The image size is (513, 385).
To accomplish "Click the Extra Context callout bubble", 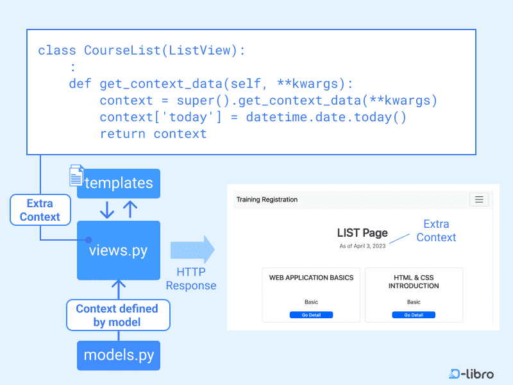I will 40,210.
